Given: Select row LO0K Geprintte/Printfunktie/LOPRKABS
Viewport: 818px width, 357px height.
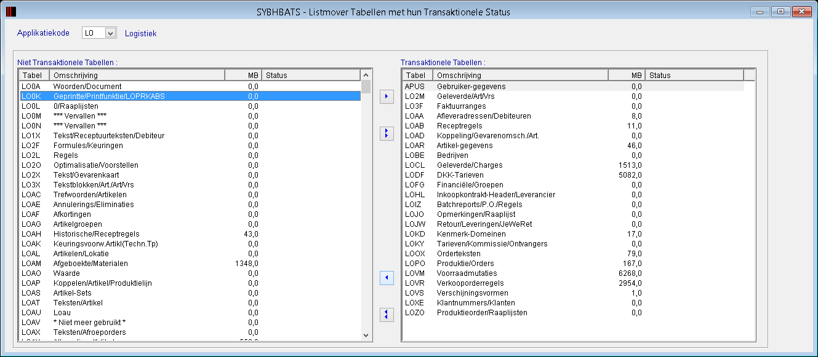Looking at the screenshot, I should [x=190, y=96].
